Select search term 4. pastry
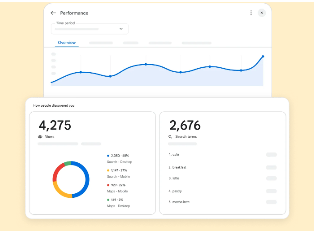This screenshot has height=232, width=315. [175, 191]
